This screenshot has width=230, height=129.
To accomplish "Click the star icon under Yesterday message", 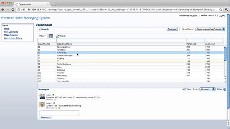I will coord(55,100).
